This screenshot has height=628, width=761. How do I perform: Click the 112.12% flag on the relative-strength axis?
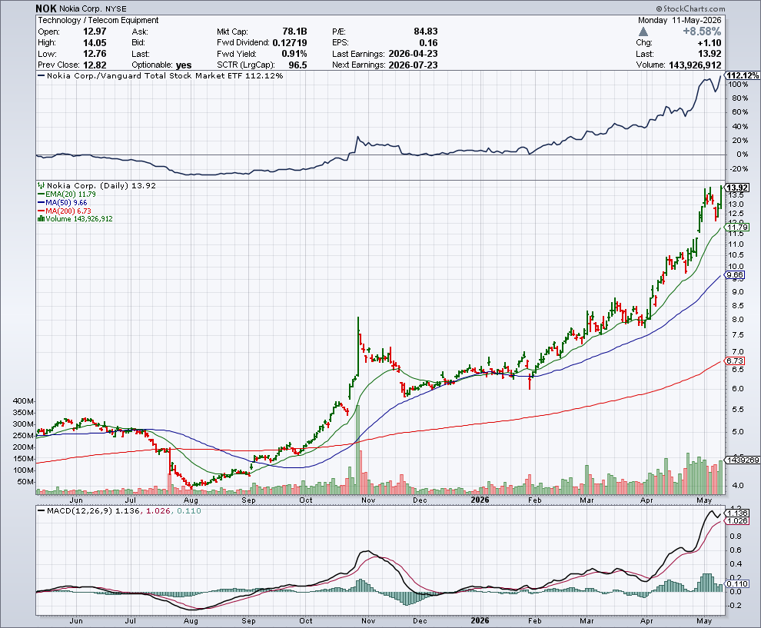tap(742, 75)
